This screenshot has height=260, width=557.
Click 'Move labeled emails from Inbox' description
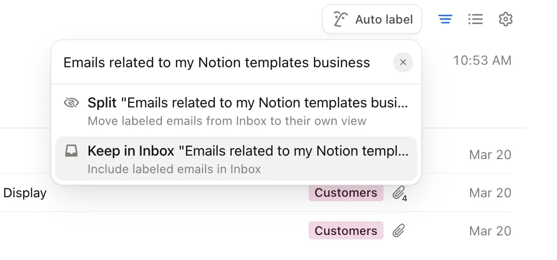tap(227, 121)
